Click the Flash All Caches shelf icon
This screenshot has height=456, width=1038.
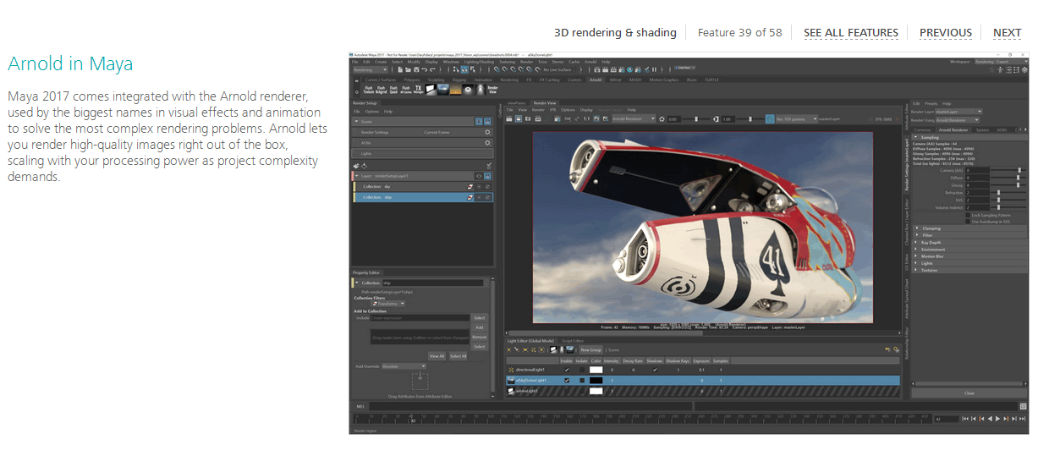(406, 90)
